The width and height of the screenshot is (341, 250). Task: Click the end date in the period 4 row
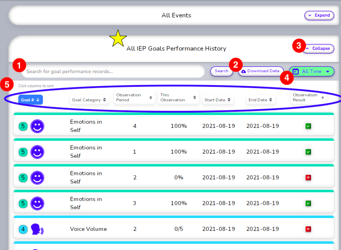click(x=262, y=126)
